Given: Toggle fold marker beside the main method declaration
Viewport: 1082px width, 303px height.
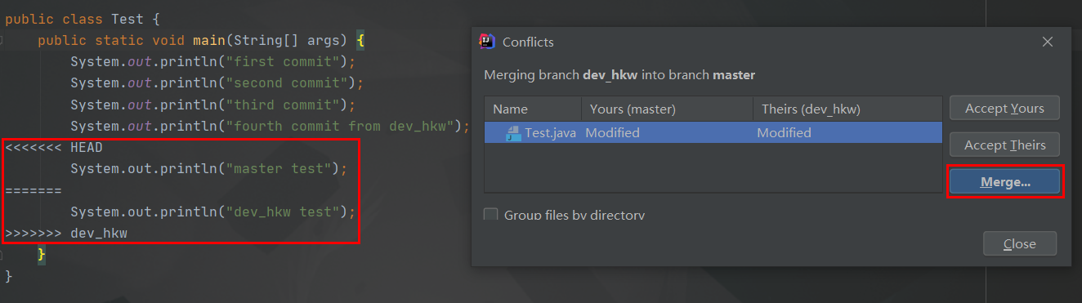Looking at the screenshot, I should tap(3, 39).
